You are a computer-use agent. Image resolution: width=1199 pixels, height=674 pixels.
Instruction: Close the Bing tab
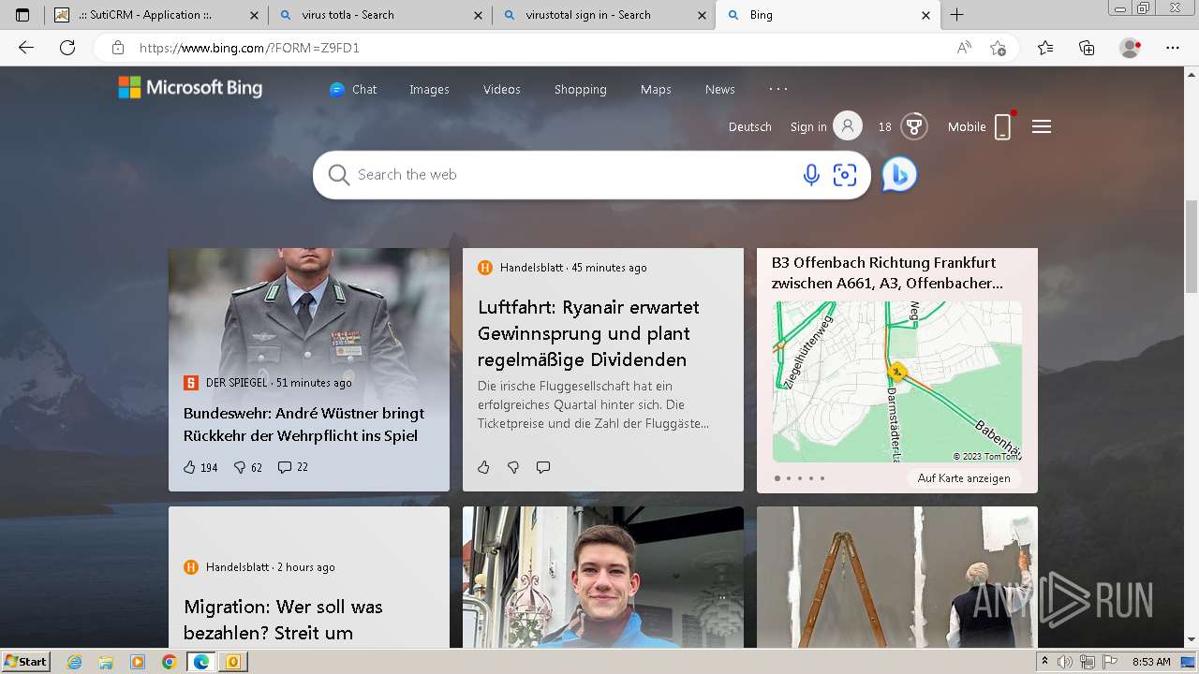(x=925, y=15)
